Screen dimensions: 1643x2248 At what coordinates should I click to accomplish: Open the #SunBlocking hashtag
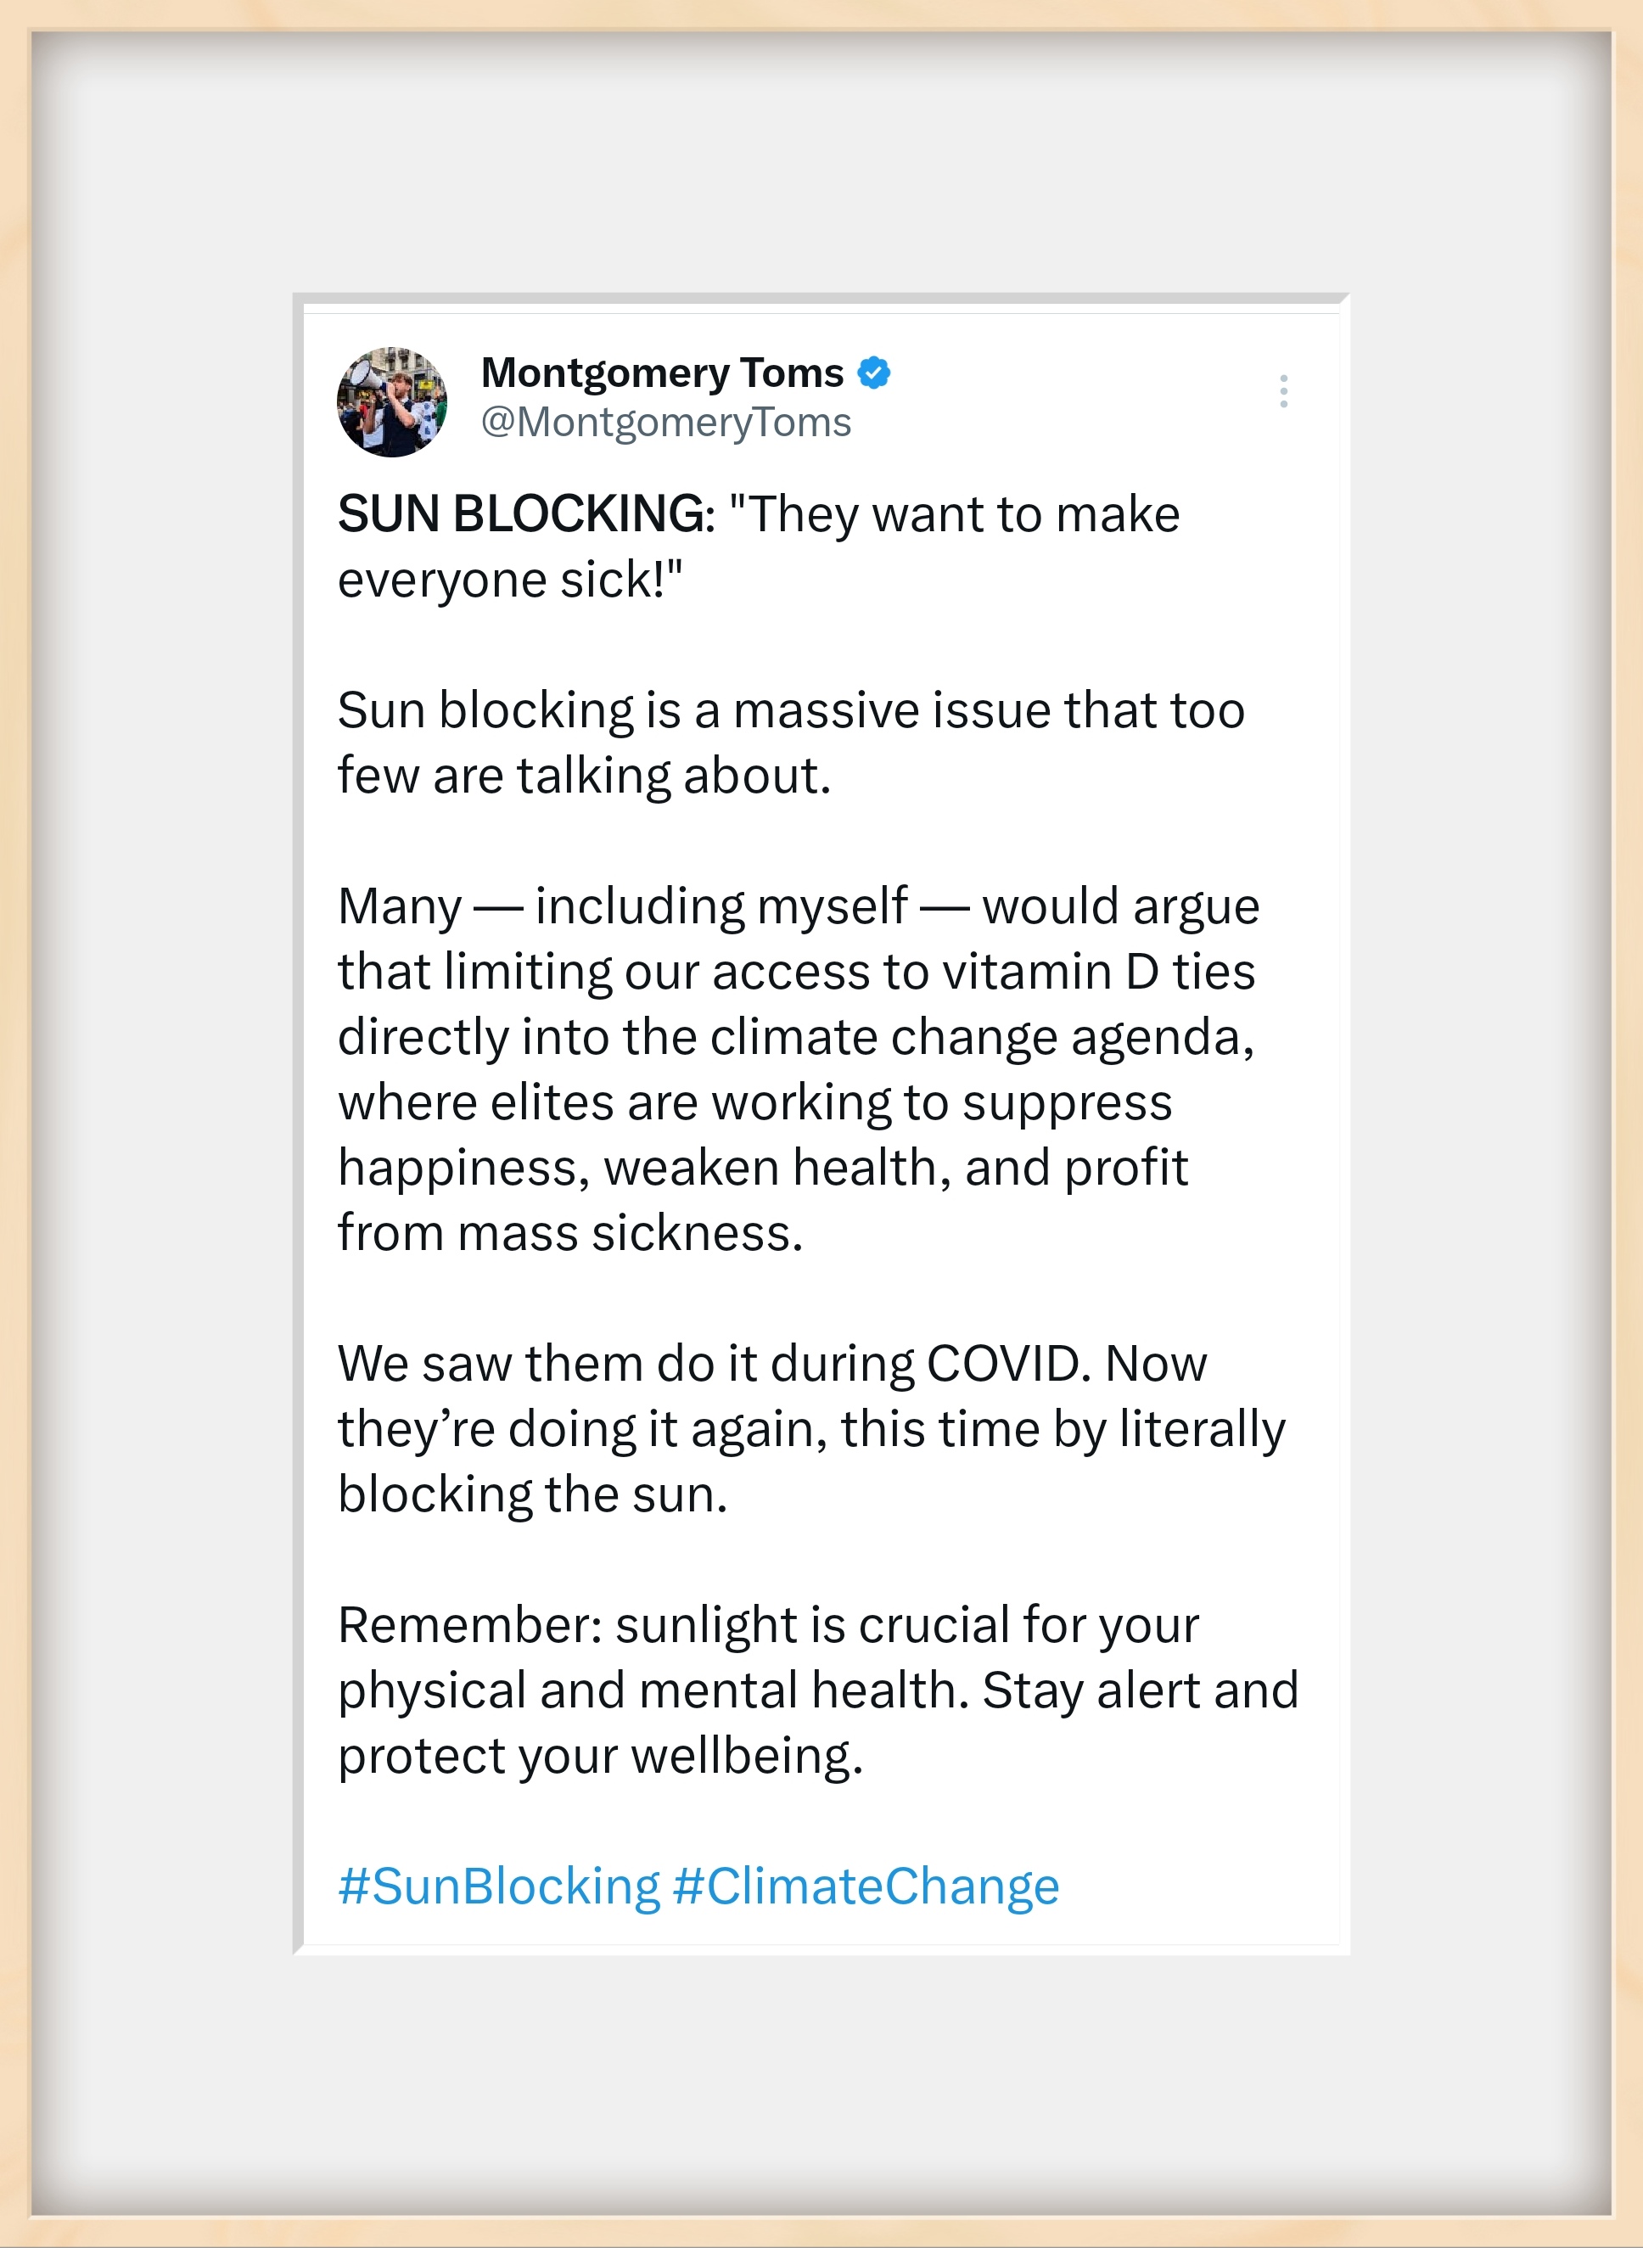point(498,1886)
